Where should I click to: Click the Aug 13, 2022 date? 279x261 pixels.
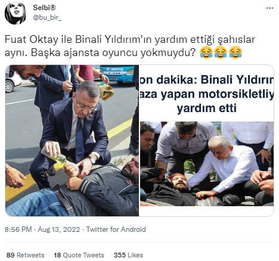click(59, 229)
